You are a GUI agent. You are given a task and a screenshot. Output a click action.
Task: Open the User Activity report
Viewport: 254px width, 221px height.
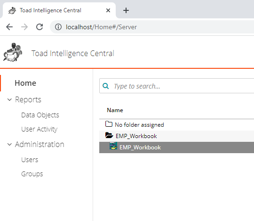pos(39,129)
